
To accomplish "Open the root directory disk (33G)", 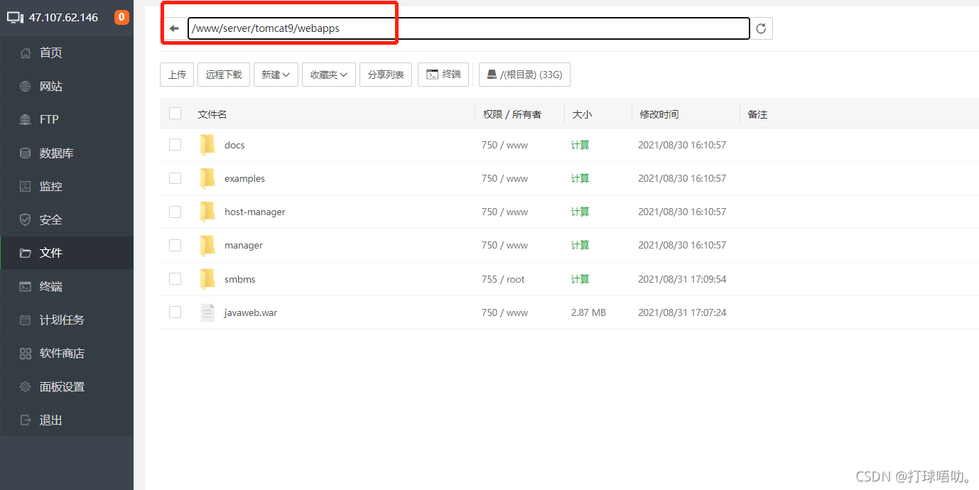I will point(524,75).
